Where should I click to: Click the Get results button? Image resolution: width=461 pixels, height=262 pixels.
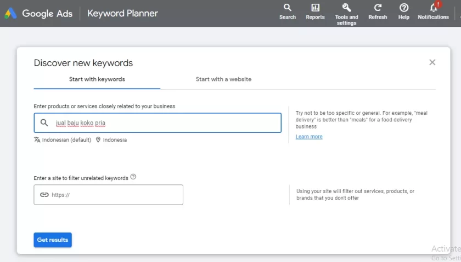coord(53,240)
